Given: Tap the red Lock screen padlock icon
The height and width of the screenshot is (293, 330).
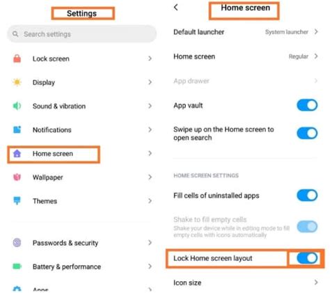Looking at the screenshot, I should click(17, 58).
